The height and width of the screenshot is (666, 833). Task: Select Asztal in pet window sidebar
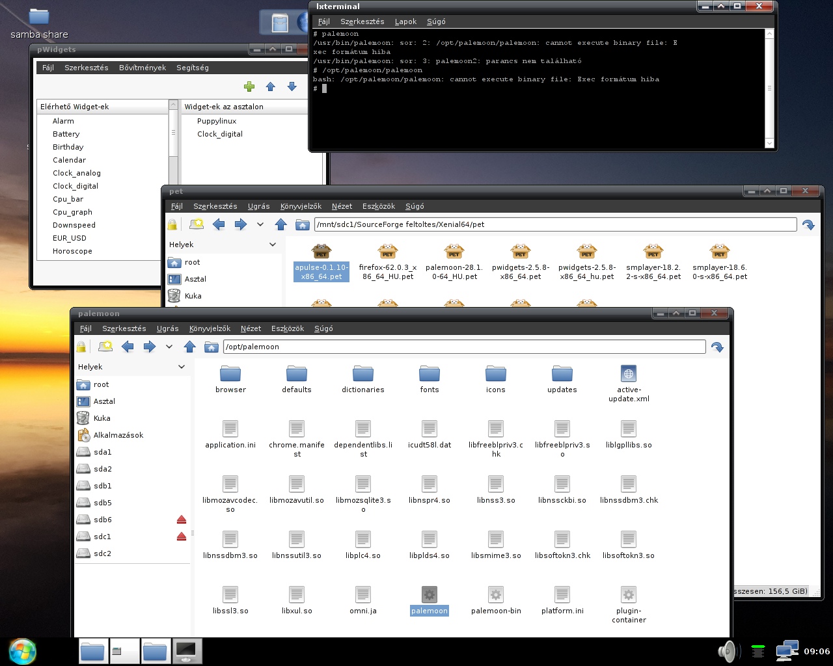coord(195,279)
